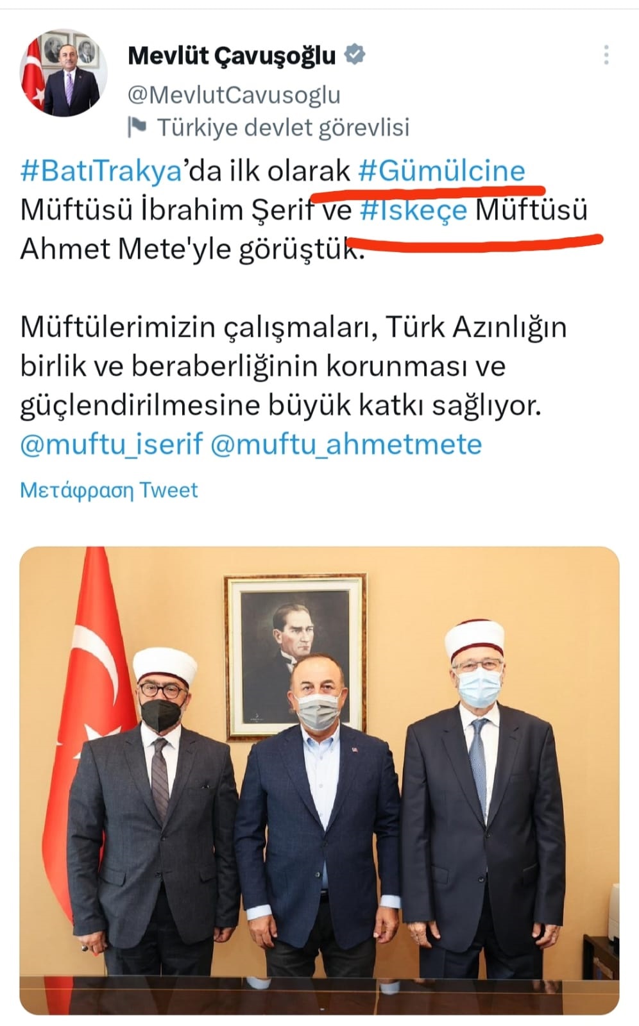Open the #Gümülcine hashtag

442,171
